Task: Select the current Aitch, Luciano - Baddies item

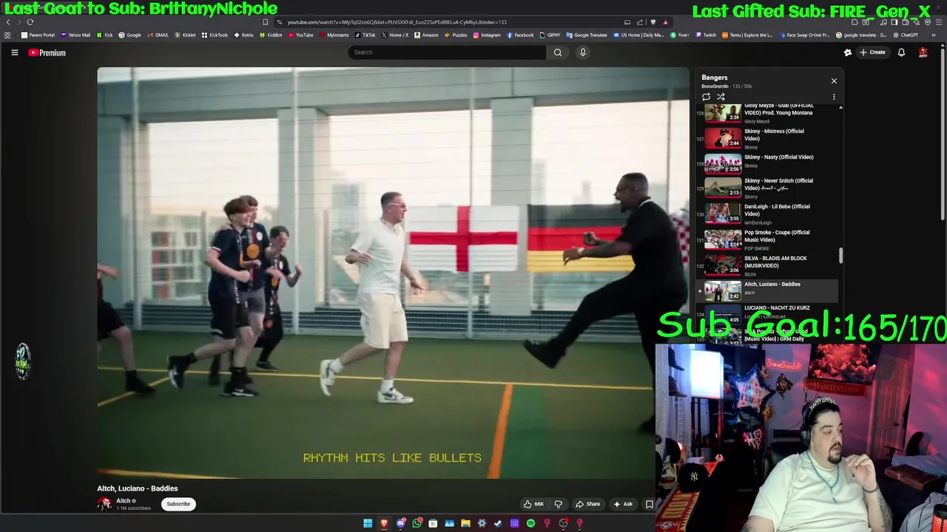Action: [x=767, y=290]
